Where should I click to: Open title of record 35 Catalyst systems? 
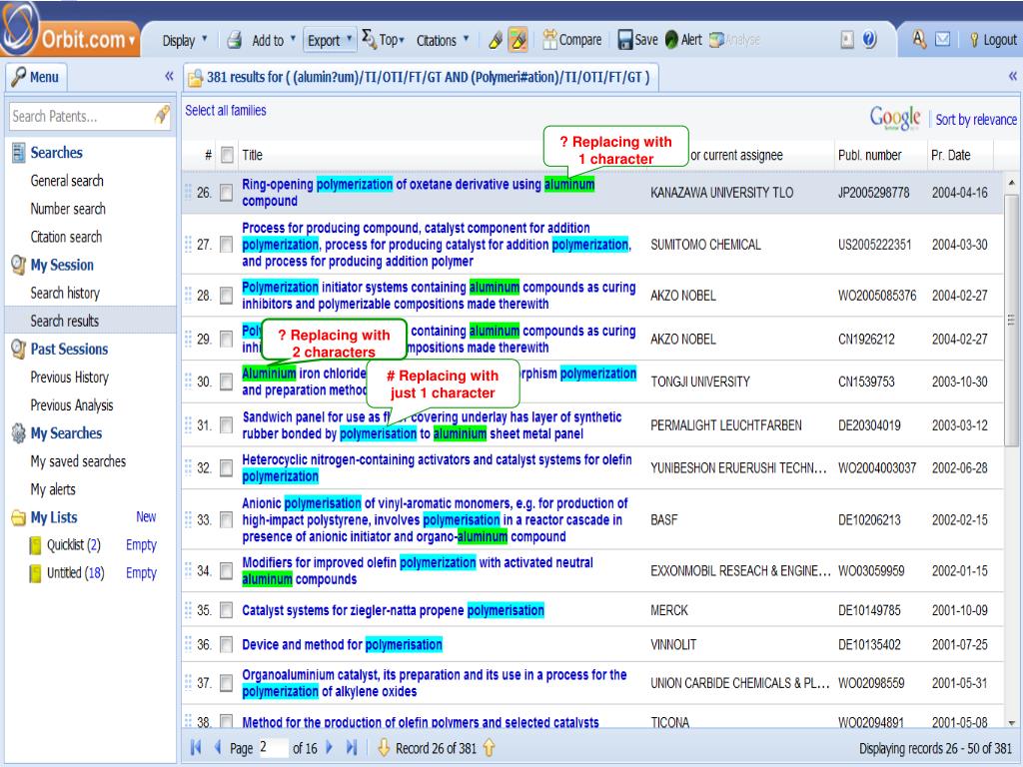393,610
